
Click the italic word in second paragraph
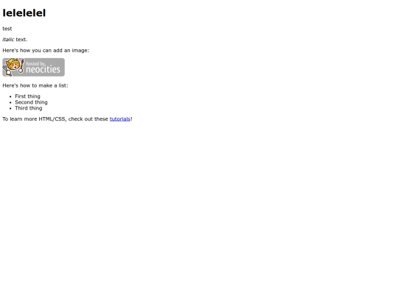coord(8,40)
